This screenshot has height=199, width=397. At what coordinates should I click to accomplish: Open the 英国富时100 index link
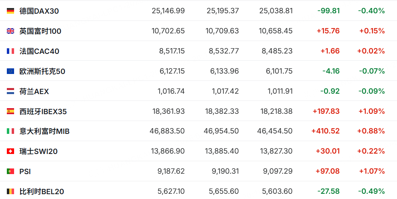click(x=40, y=31)
